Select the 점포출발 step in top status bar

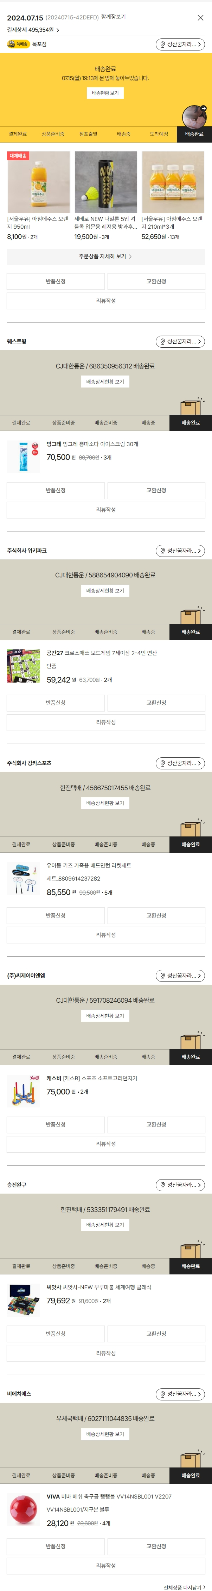[x=89, y=134]
